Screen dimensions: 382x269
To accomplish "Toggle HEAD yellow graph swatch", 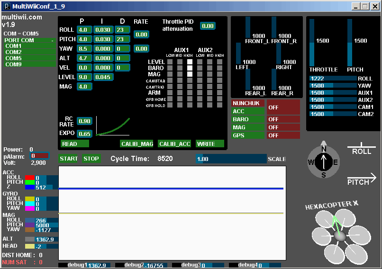I will click(x=30, y=246).
